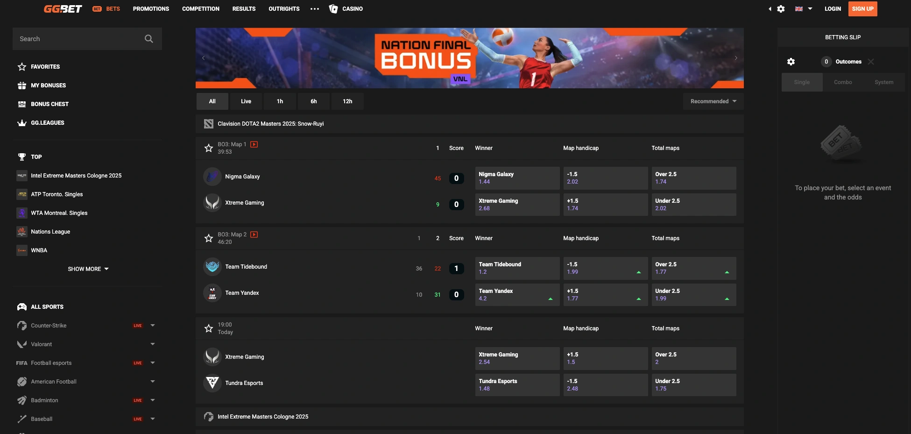The image size is (911, 434).
Task: Open the Promotions menu
Action: point(151,9)
